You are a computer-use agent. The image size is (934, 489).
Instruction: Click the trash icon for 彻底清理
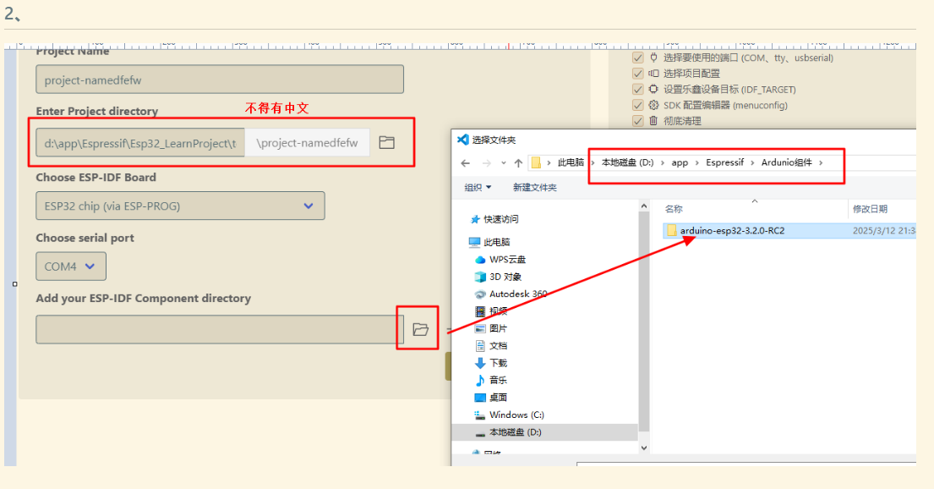pos(653,120)
